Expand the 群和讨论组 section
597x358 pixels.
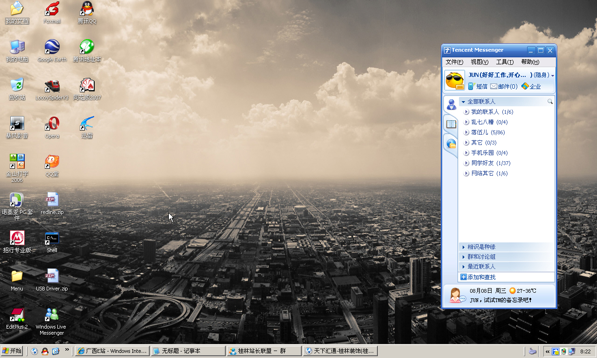point(481,257)
